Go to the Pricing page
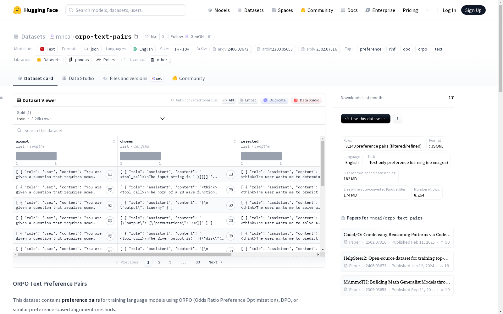Viewport: 503px width, 314px height. (x=410, y=10)
